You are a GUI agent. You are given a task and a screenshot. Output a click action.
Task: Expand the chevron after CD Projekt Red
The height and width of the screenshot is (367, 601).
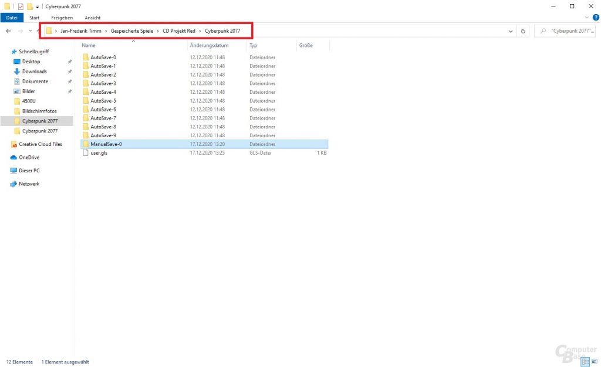(200, 31)
